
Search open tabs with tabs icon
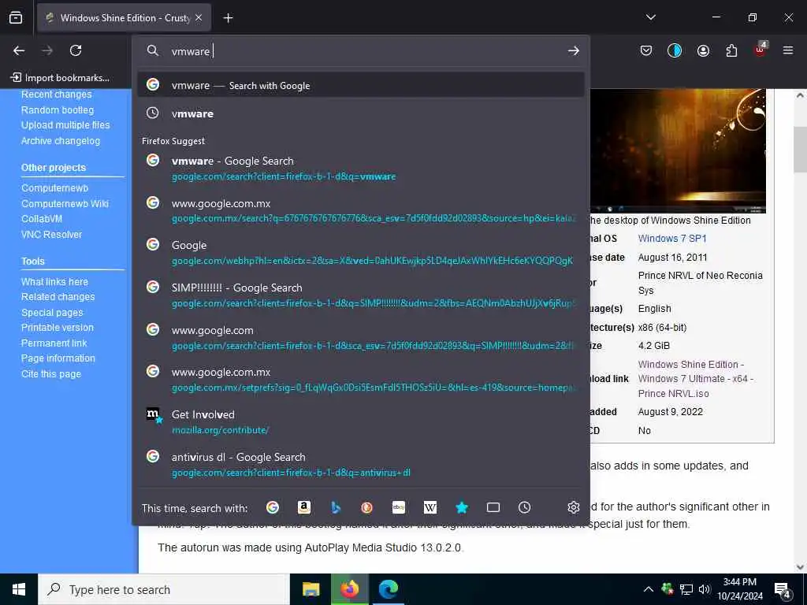(x=493, y=507)
